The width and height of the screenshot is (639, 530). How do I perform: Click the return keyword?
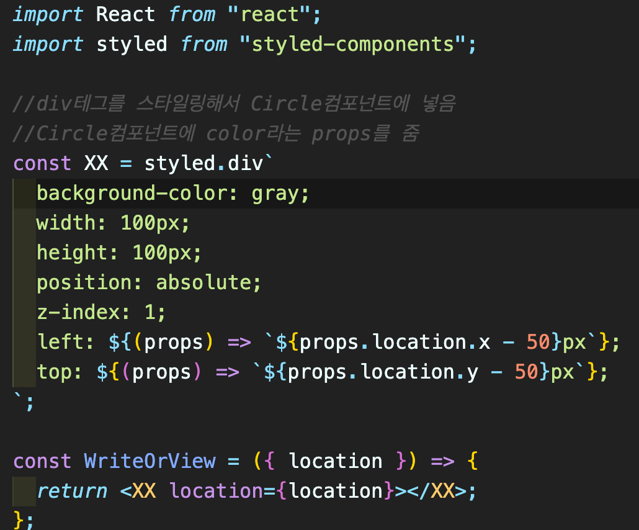pos(72,492)
